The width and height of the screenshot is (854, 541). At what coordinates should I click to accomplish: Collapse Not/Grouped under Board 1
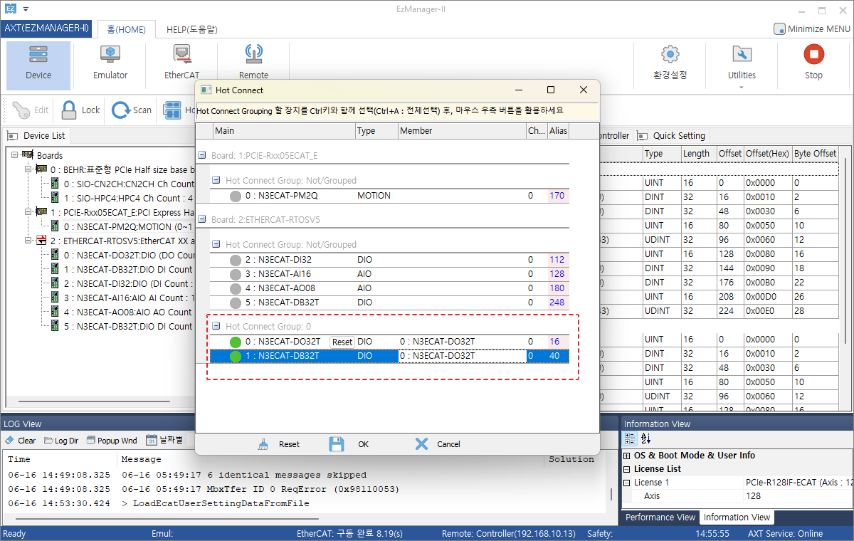[217, 180]
